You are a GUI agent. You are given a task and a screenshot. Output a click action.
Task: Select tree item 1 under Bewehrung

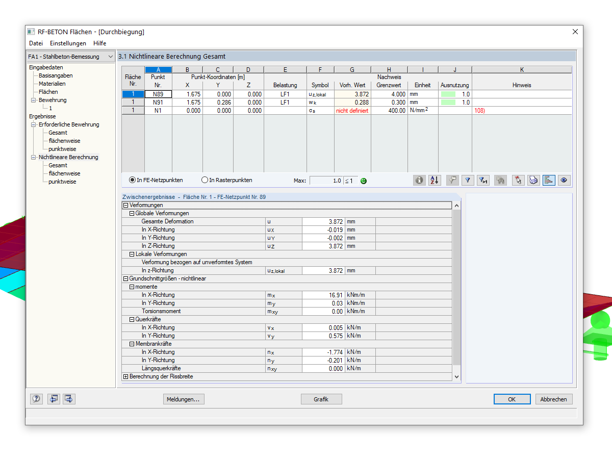[x=50, y=108]
